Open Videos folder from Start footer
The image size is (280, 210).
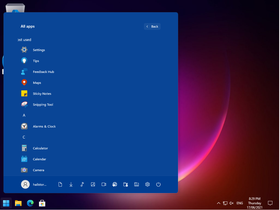click(104, 184)
